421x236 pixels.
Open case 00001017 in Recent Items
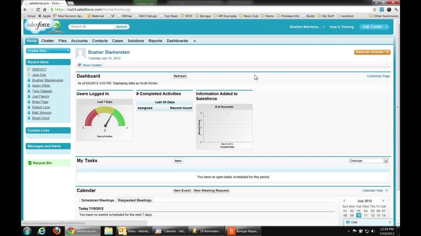[39, 69]
